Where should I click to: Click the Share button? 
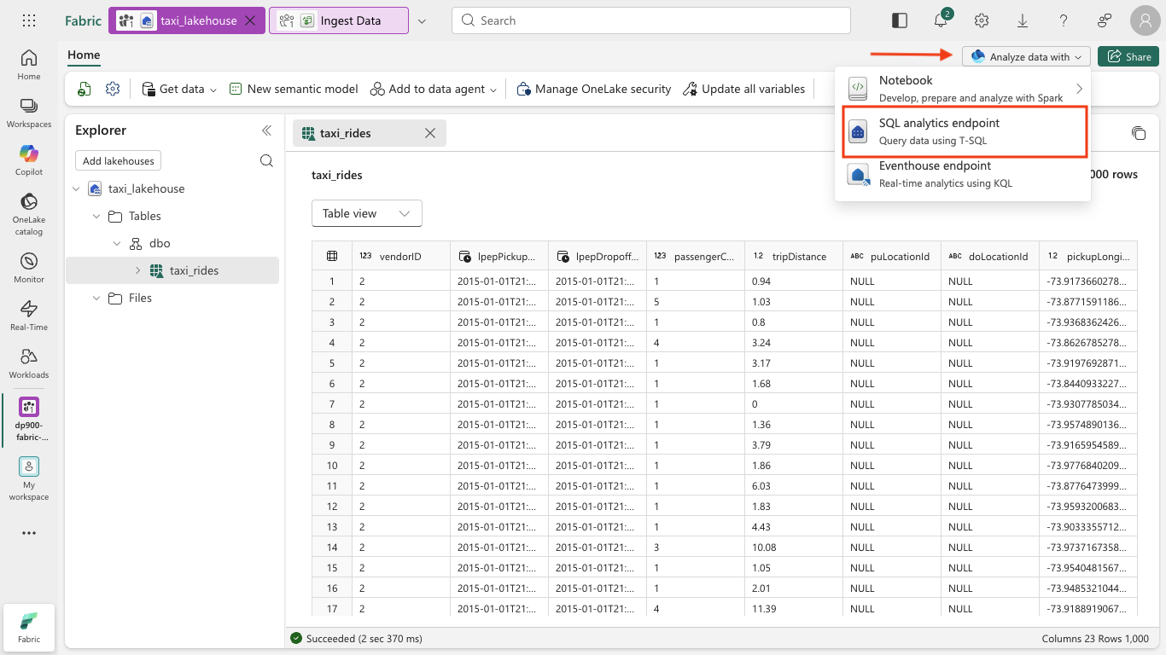tap(1128, 57)
